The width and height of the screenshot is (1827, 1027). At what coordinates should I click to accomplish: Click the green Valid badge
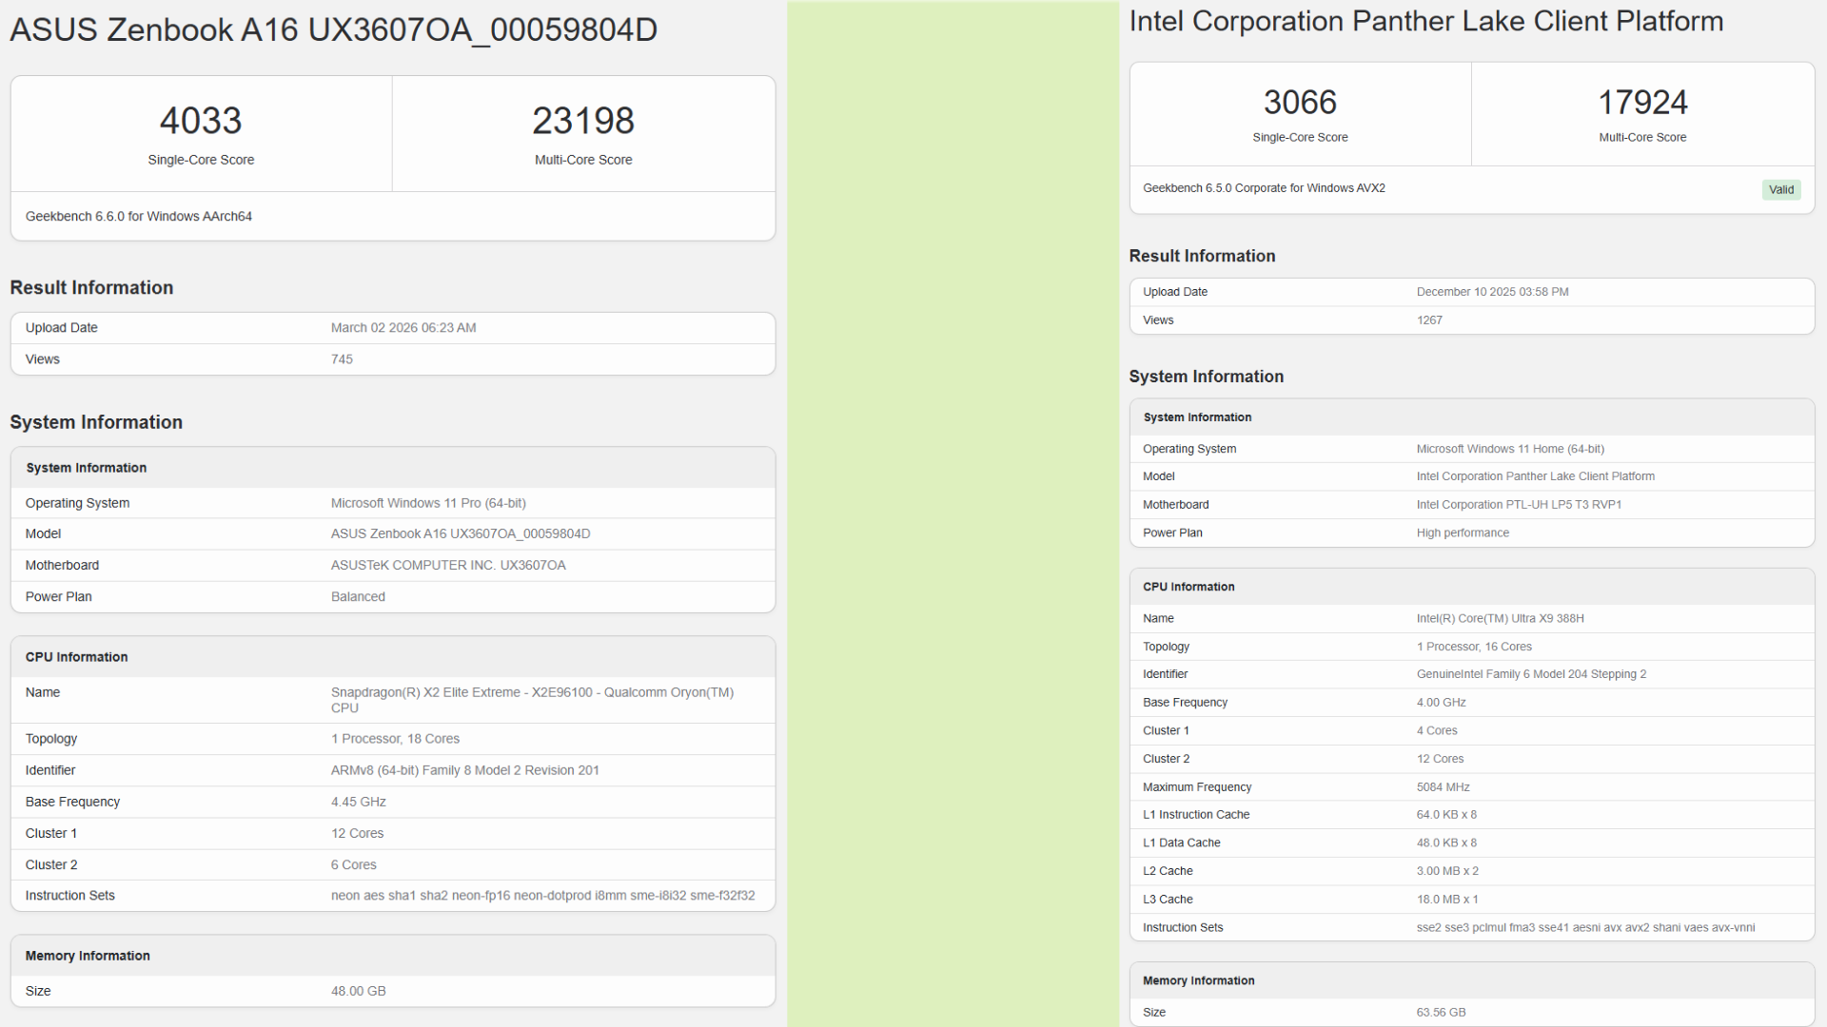point(1780,189)
